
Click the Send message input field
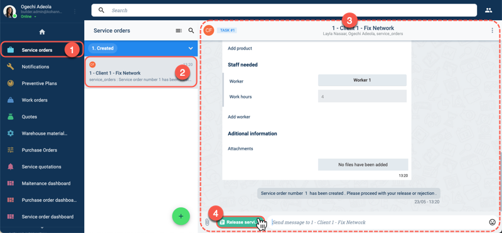pyautogui.click(x=378, y=222)
